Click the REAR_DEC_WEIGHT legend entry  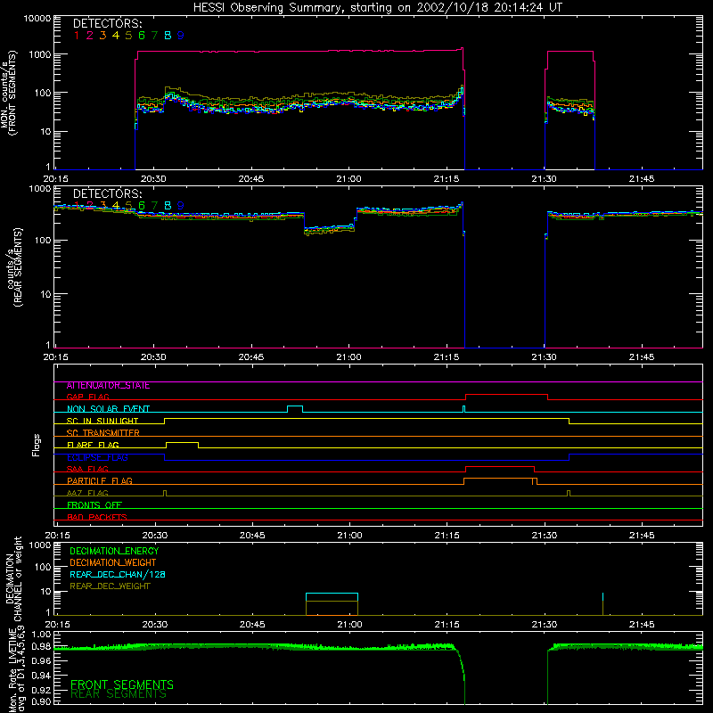(110, 586)
